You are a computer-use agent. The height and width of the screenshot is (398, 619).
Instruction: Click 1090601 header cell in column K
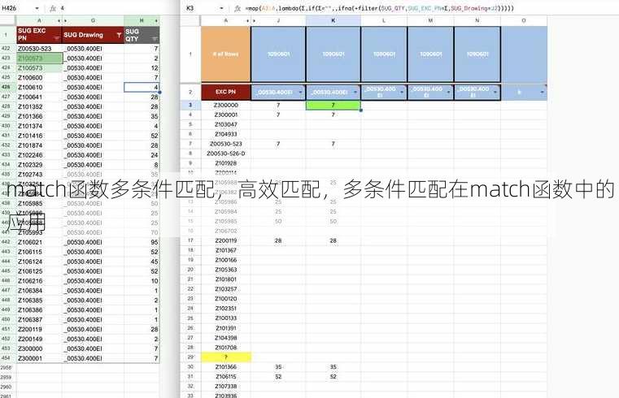[x=333, y=54]
